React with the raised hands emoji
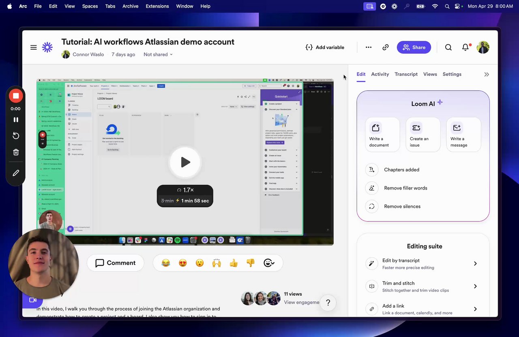Screen dimensions: 519x337 tap(217, 263)
